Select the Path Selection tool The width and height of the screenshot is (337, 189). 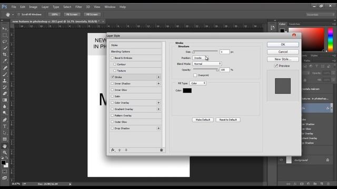5,133
